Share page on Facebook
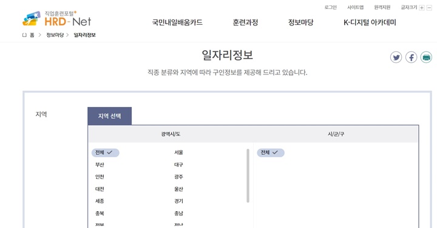Image resolution: width=437 pixels, height=228 pixels. coord(411,57)
